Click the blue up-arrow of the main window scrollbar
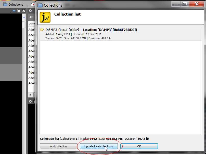The width and height of the screenshot is (206, 155). [24, 17]
